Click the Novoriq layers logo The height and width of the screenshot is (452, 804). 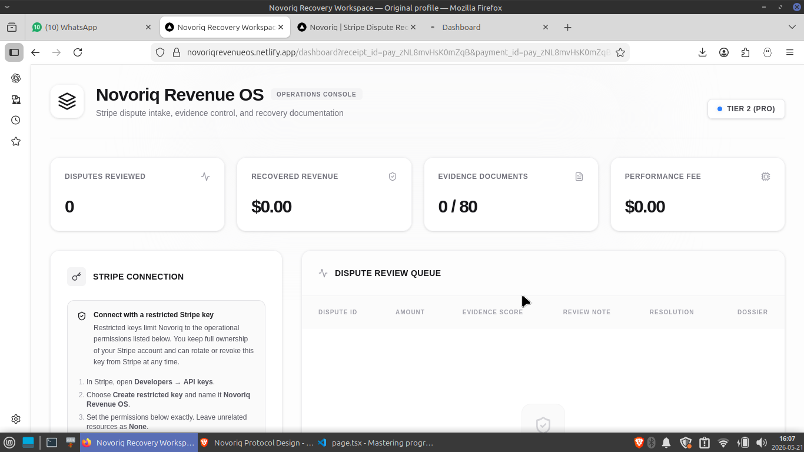click(x=67, y=101)
